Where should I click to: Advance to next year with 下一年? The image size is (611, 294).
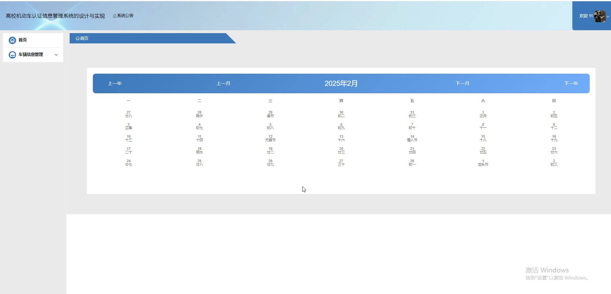(x=571, y=84)
